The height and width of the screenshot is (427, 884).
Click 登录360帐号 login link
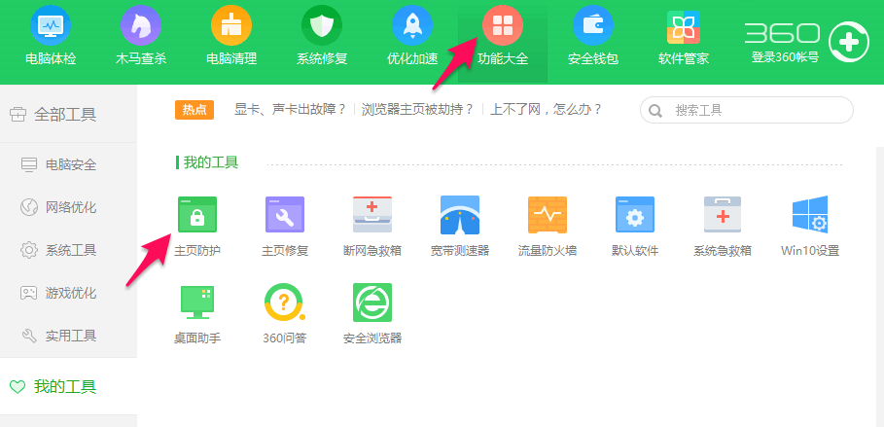coord(785,57)
